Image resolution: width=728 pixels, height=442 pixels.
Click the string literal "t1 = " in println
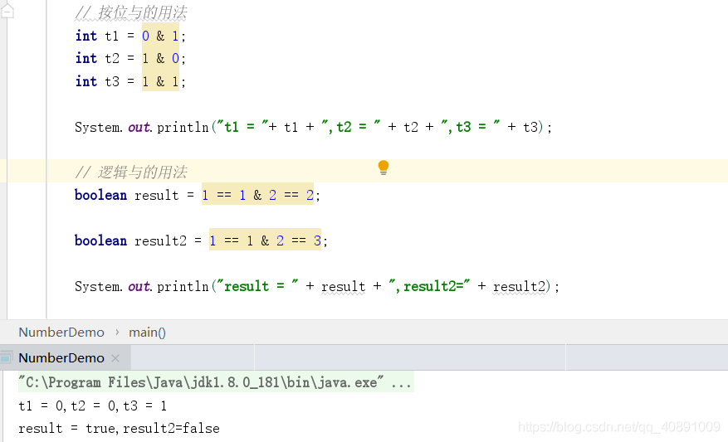click(243, 126)
